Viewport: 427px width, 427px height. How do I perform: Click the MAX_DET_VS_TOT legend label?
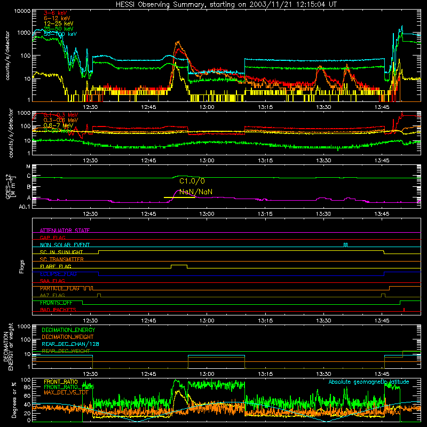[66, 392]
